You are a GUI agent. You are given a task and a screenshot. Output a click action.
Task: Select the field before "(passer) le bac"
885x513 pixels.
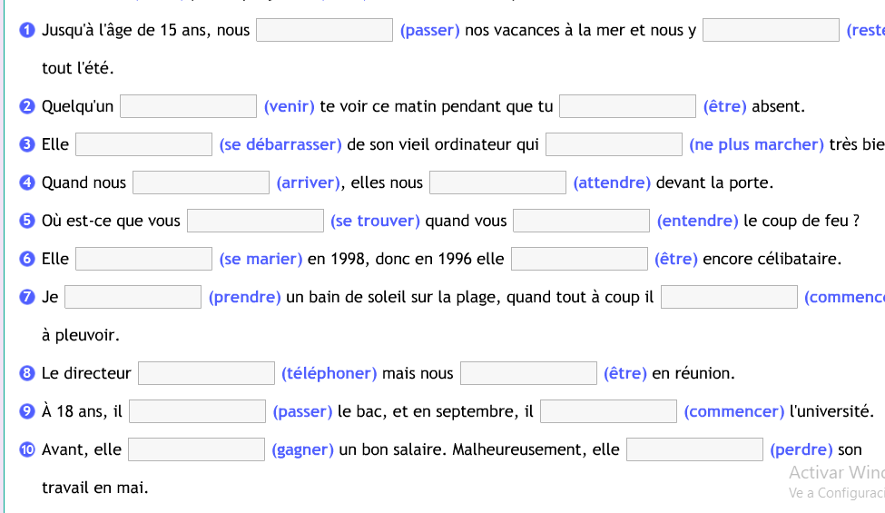coord(197,411)
